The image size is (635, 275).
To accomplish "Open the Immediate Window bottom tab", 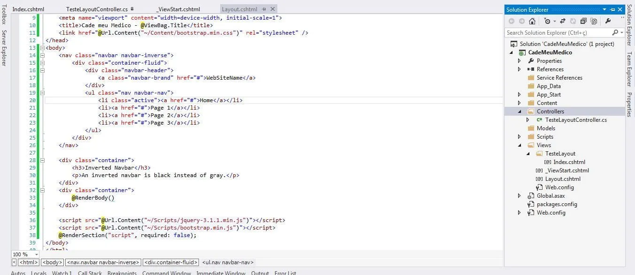I will [x=221, y=273].
